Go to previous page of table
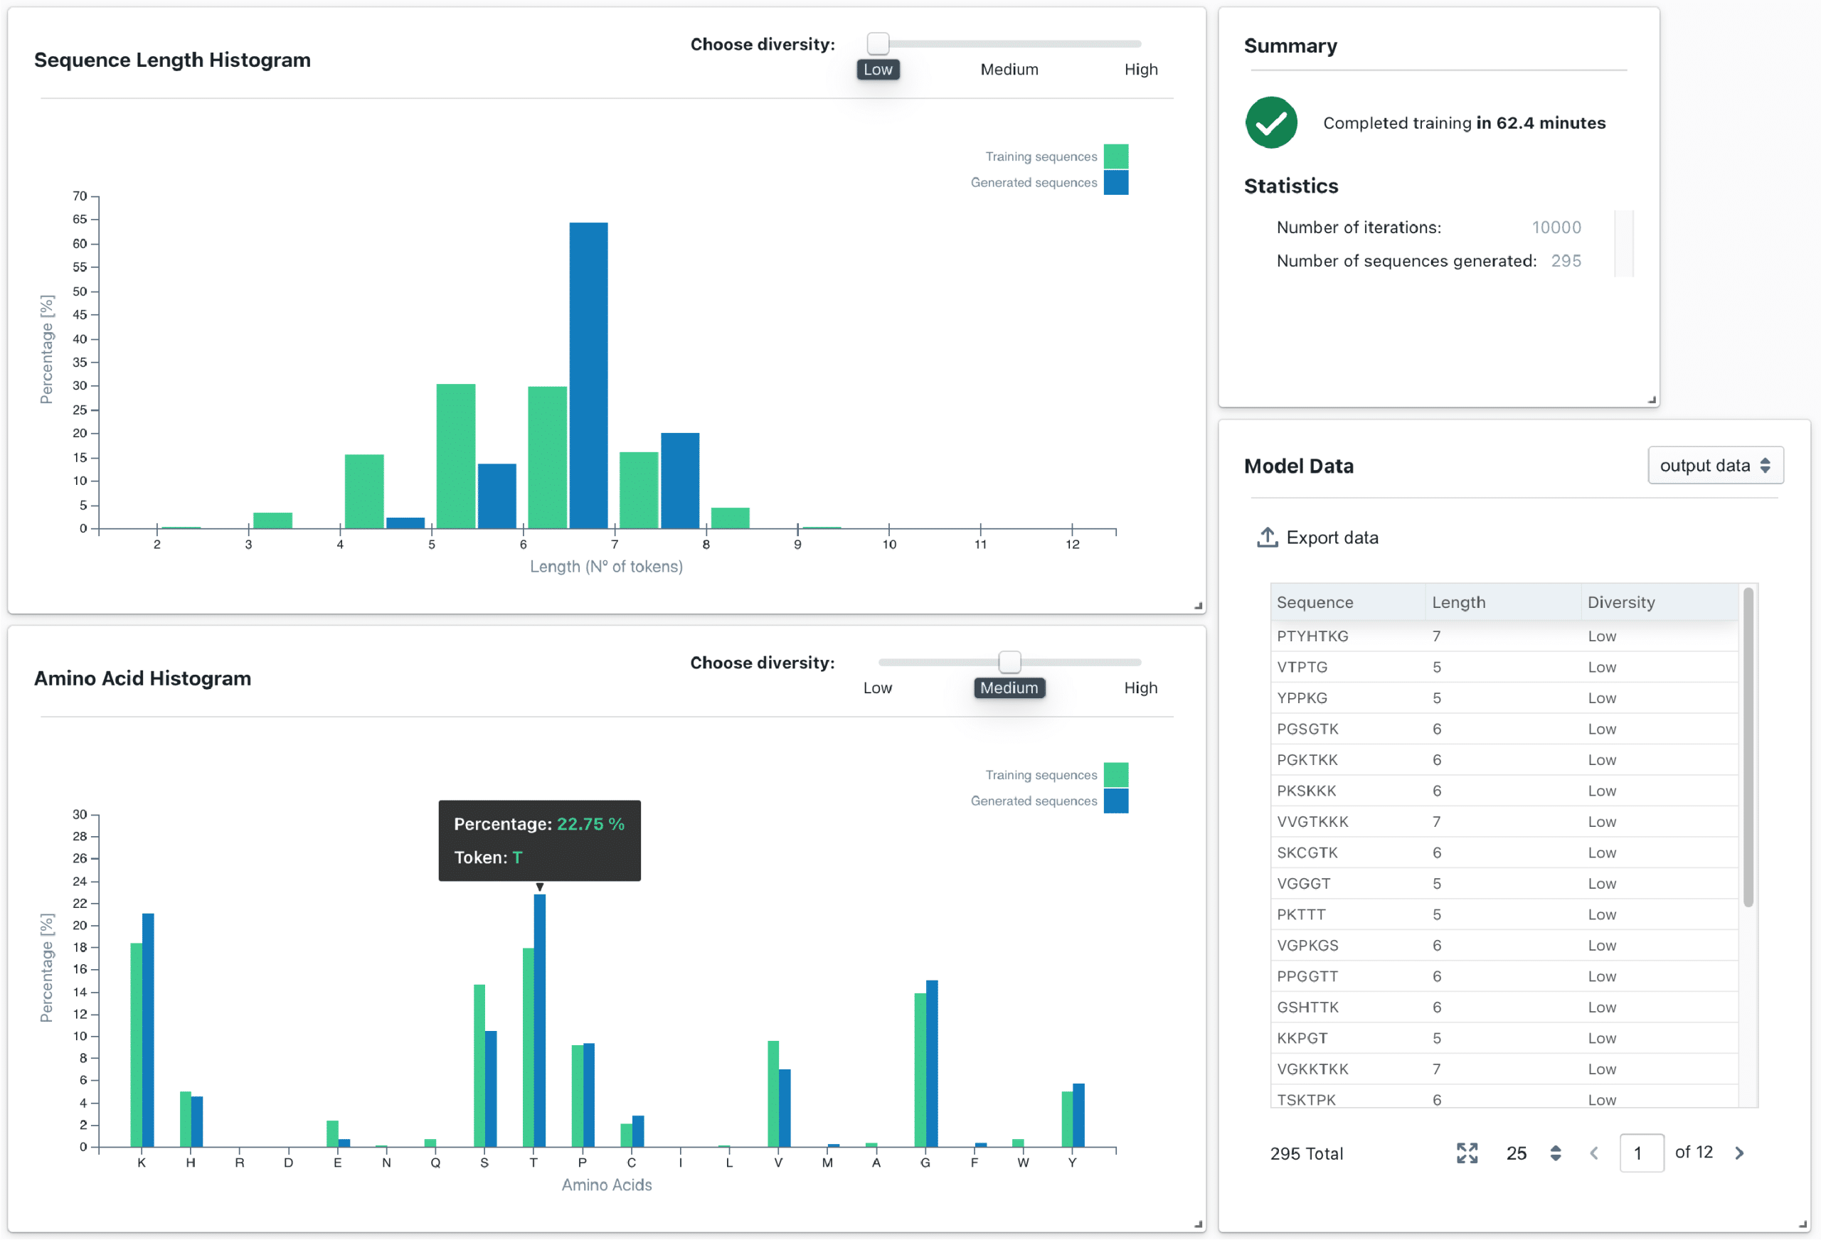Image resolution: width=1821 pixels, height=1240 pixels. (1594, 1153)
